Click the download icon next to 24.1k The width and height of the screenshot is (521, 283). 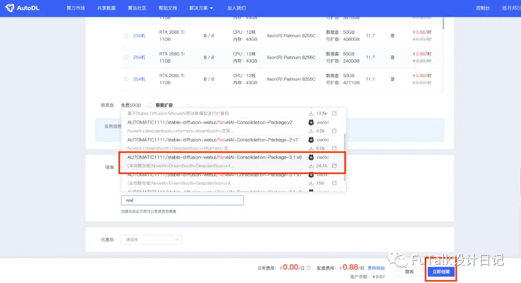coord(311,166)
